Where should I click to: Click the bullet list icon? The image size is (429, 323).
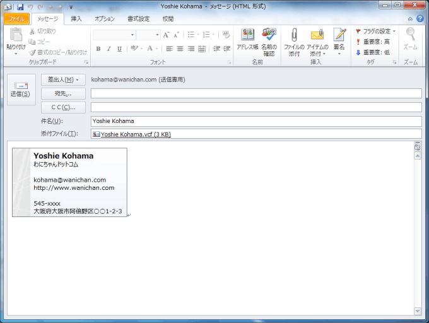click(x=191, y=35)
